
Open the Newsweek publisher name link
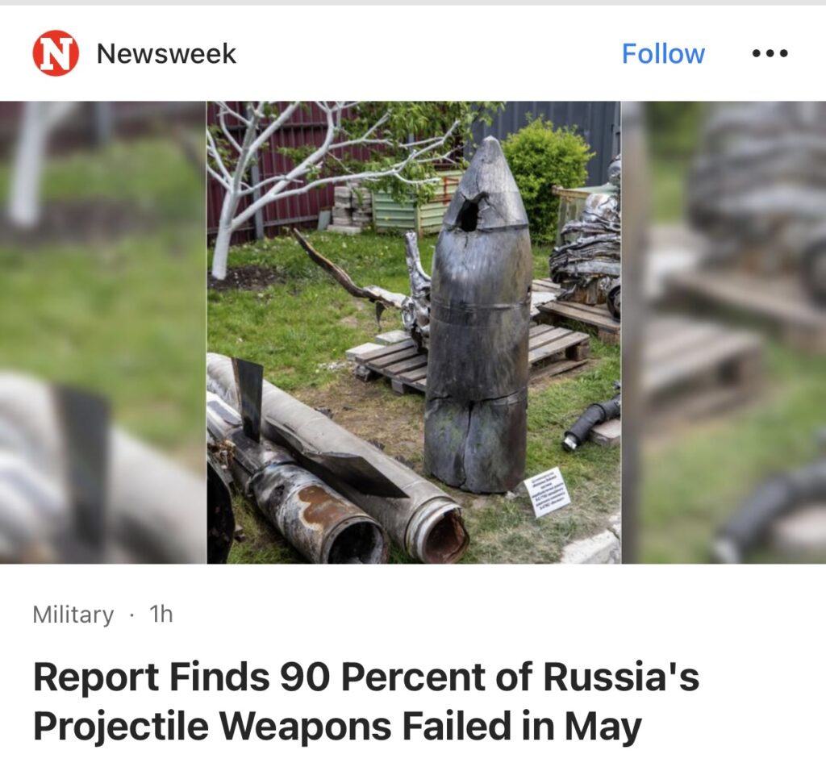pos(166,54)
